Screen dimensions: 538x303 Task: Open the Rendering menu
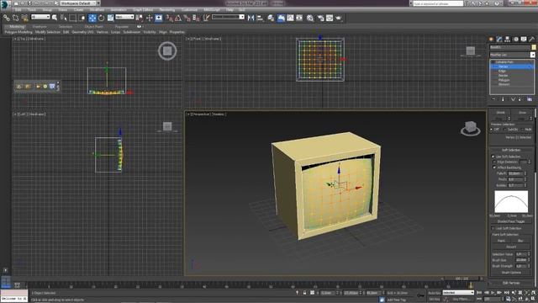[167, 9]
